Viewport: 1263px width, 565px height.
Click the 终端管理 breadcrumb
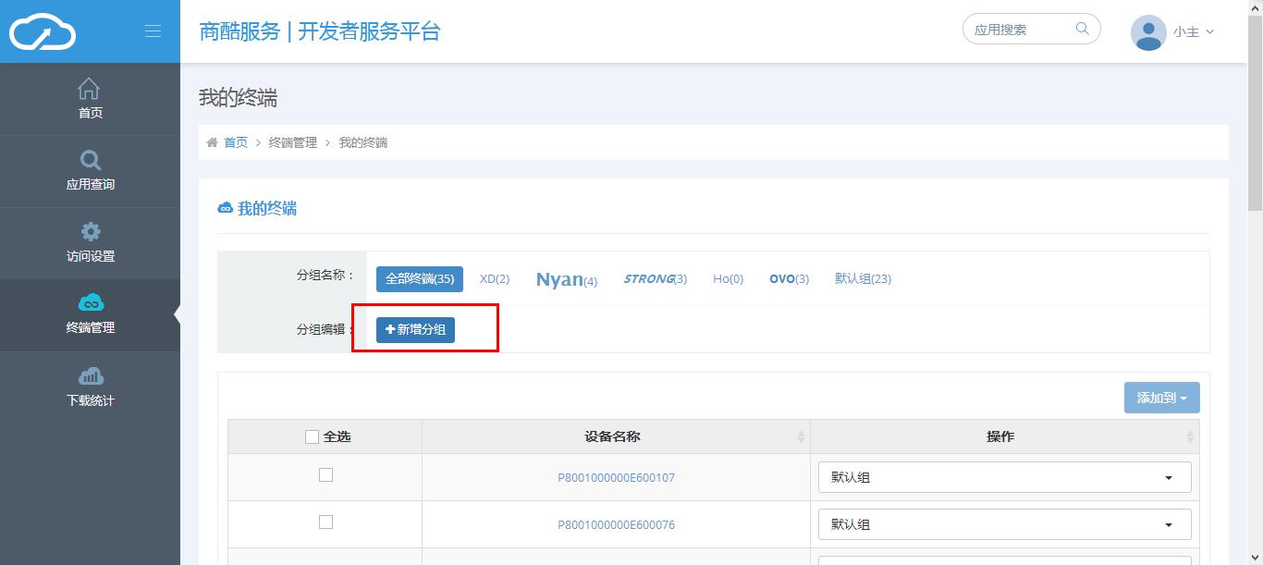293,142
